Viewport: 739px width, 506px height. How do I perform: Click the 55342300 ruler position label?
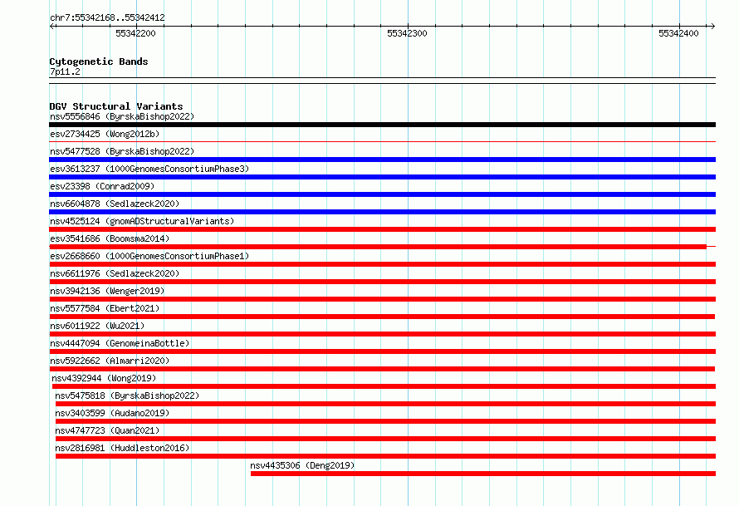tap(407, 33)
